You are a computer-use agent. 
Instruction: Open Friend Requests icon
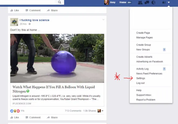(140, 2)
